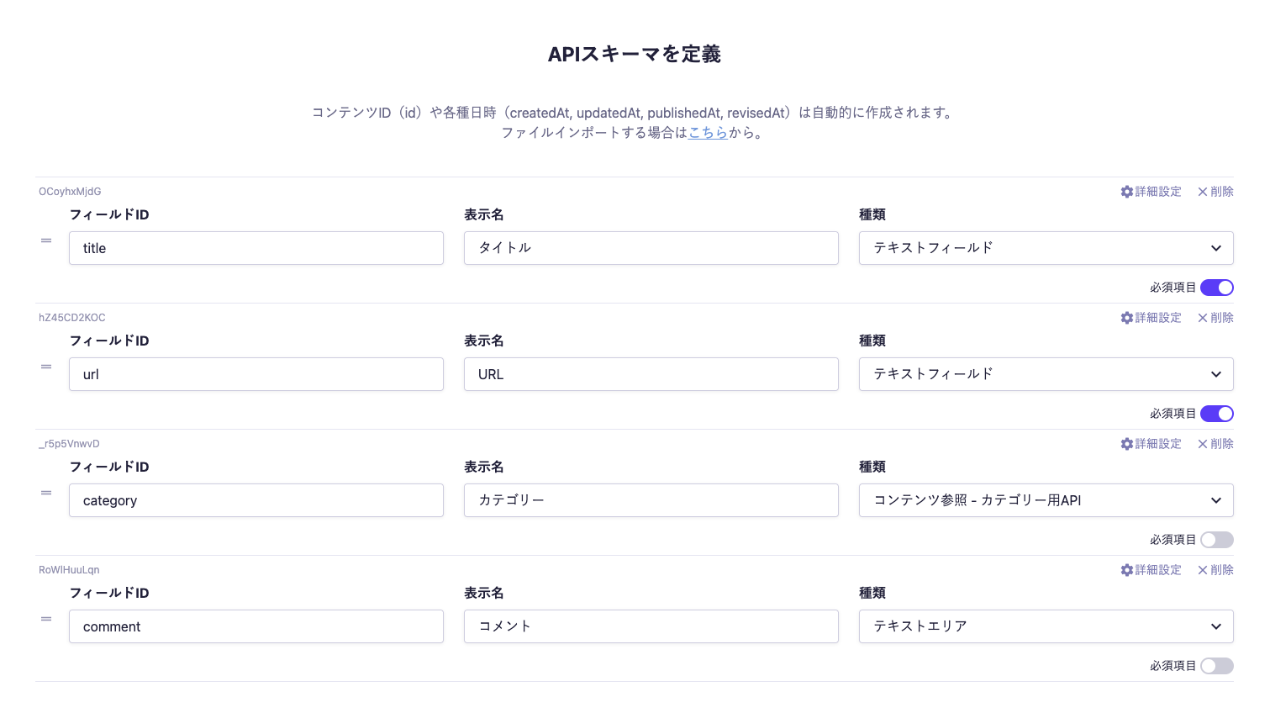Follow the こちら file import link
This screenshot has height=713, width=1270.
(x=708, y=133)
